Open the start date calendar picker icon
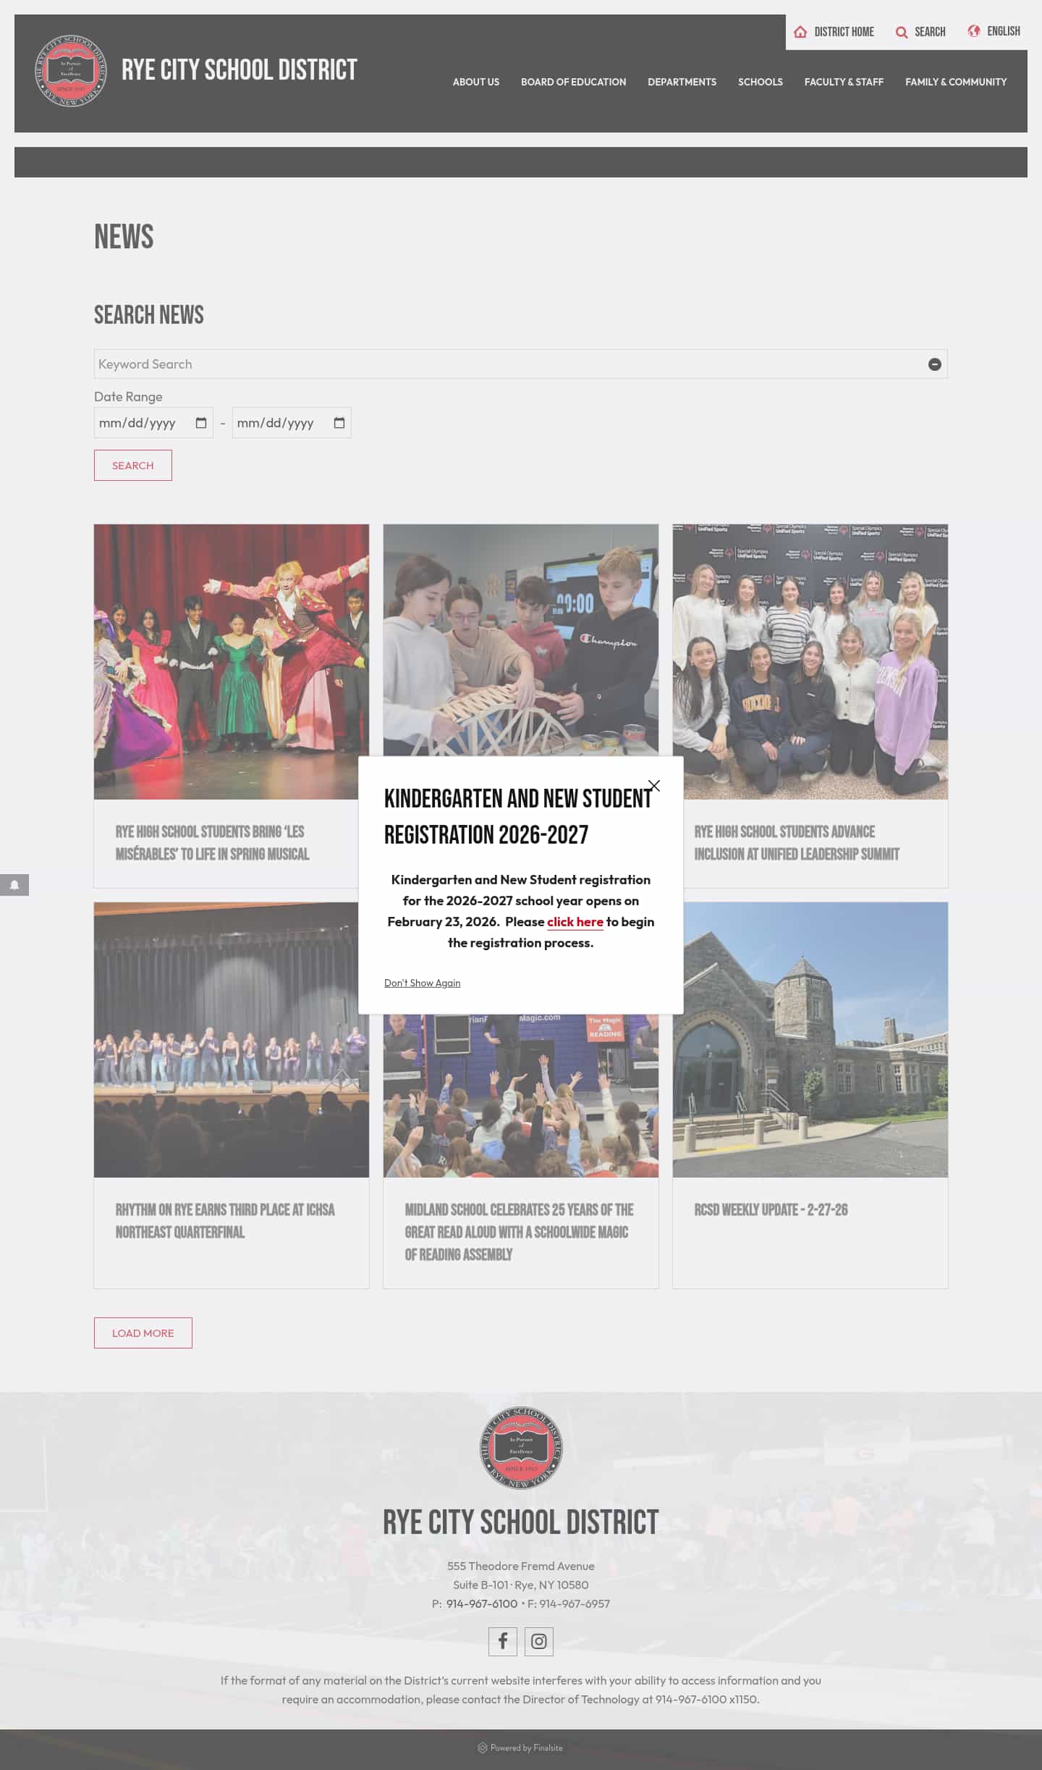The image size is (1042, 1770). tap(201, 423)
